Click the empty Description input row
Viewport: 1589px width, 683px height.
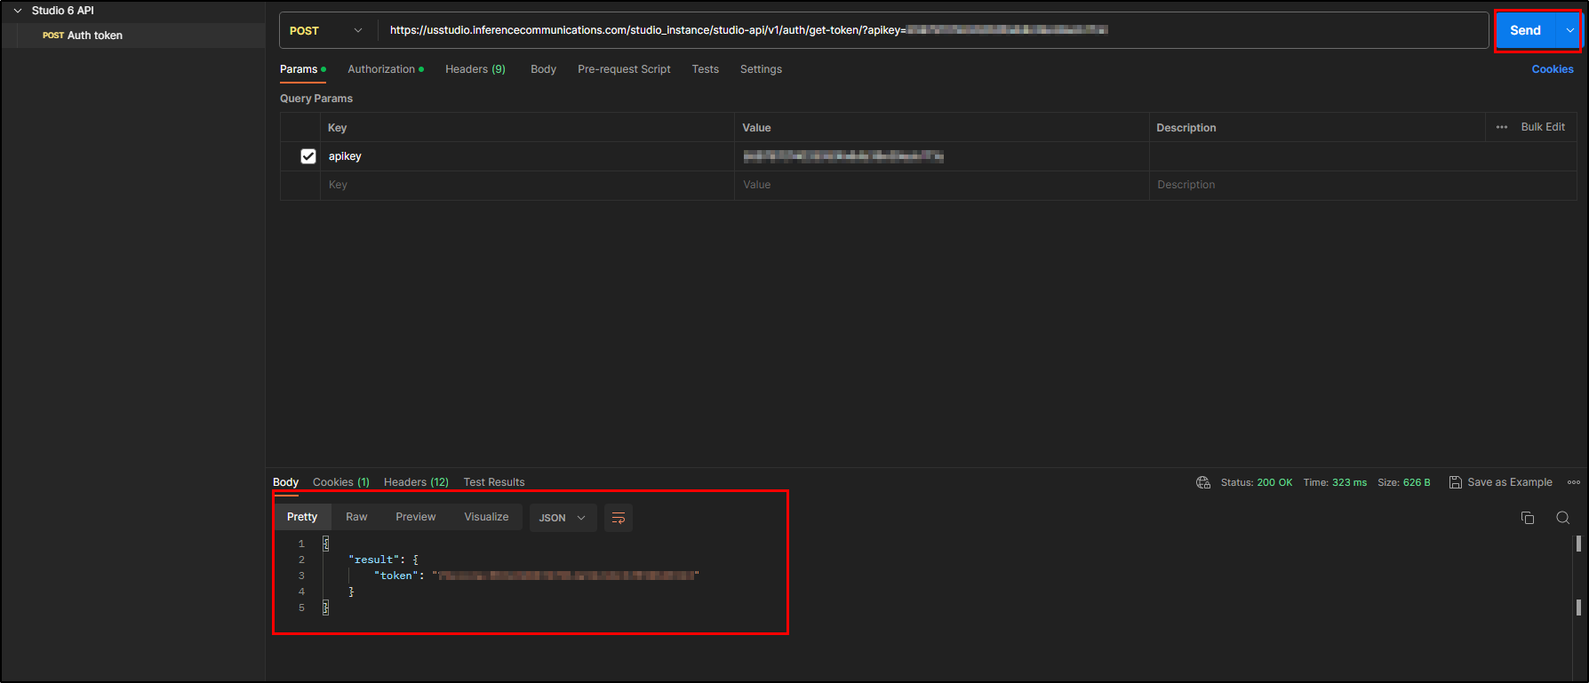(1362, 185)
